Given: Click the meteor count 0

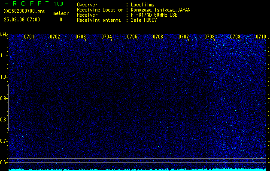Looking at the screenshot, I should click(61, 20).
